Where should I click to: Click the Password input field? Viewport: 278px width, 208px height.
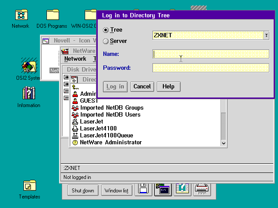(x=211, y=68)
